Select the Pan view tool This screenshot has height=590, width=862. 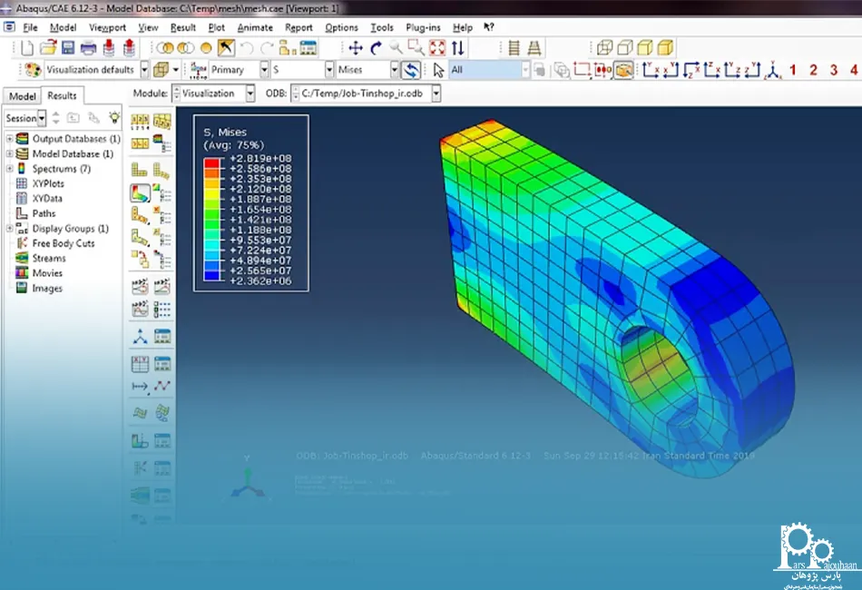coord(356,48)
